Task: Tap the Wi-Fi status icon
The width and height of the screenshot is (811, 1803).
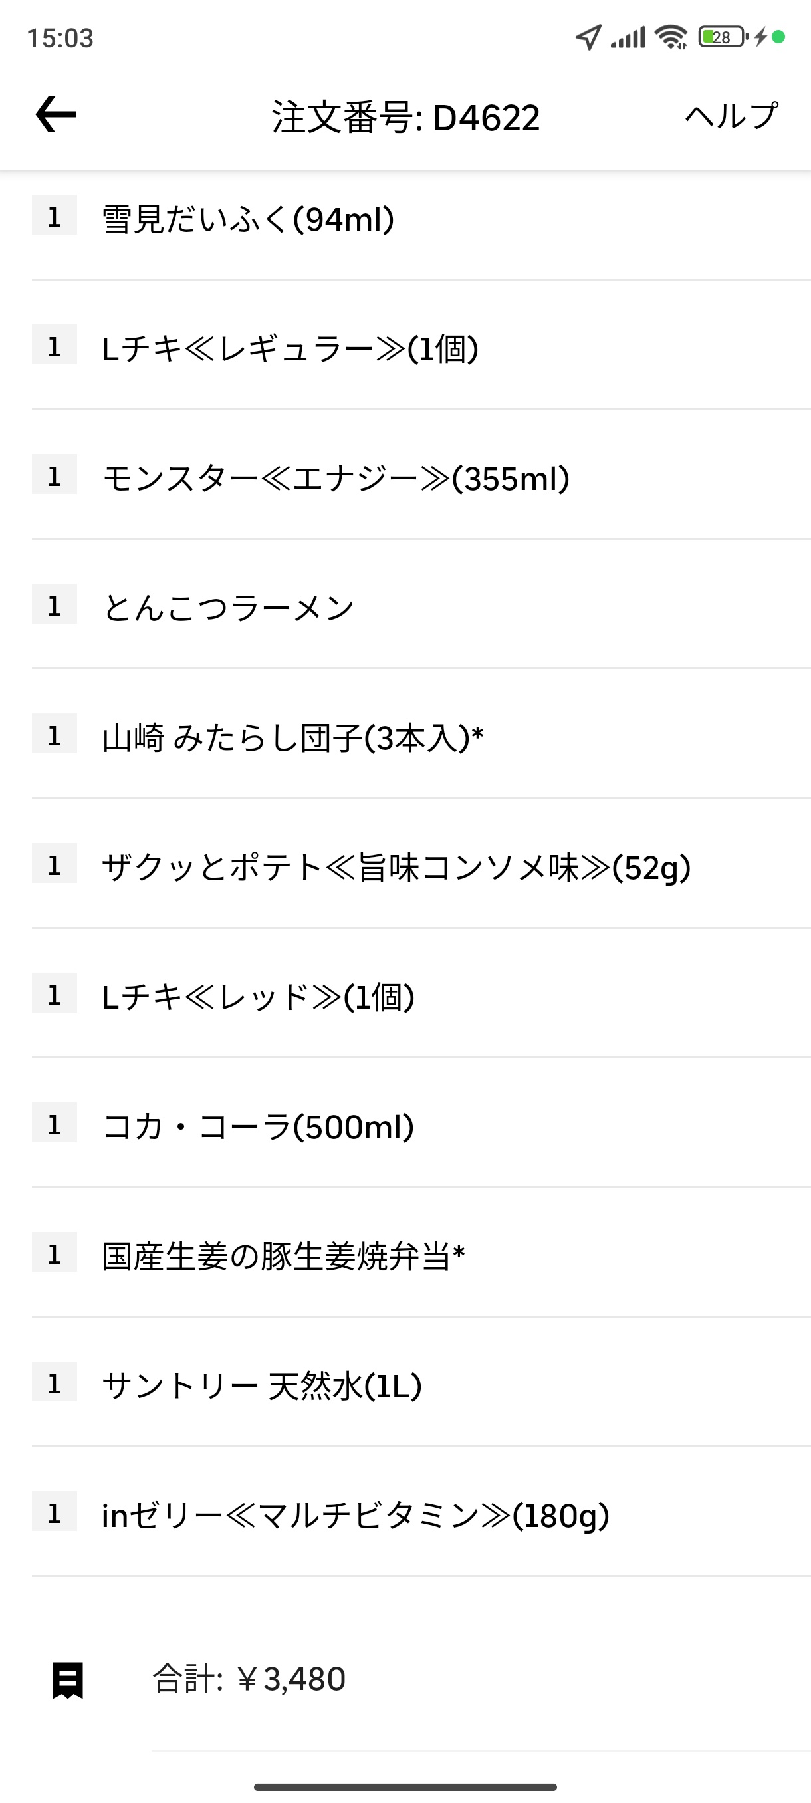Action: coord(672,37)
